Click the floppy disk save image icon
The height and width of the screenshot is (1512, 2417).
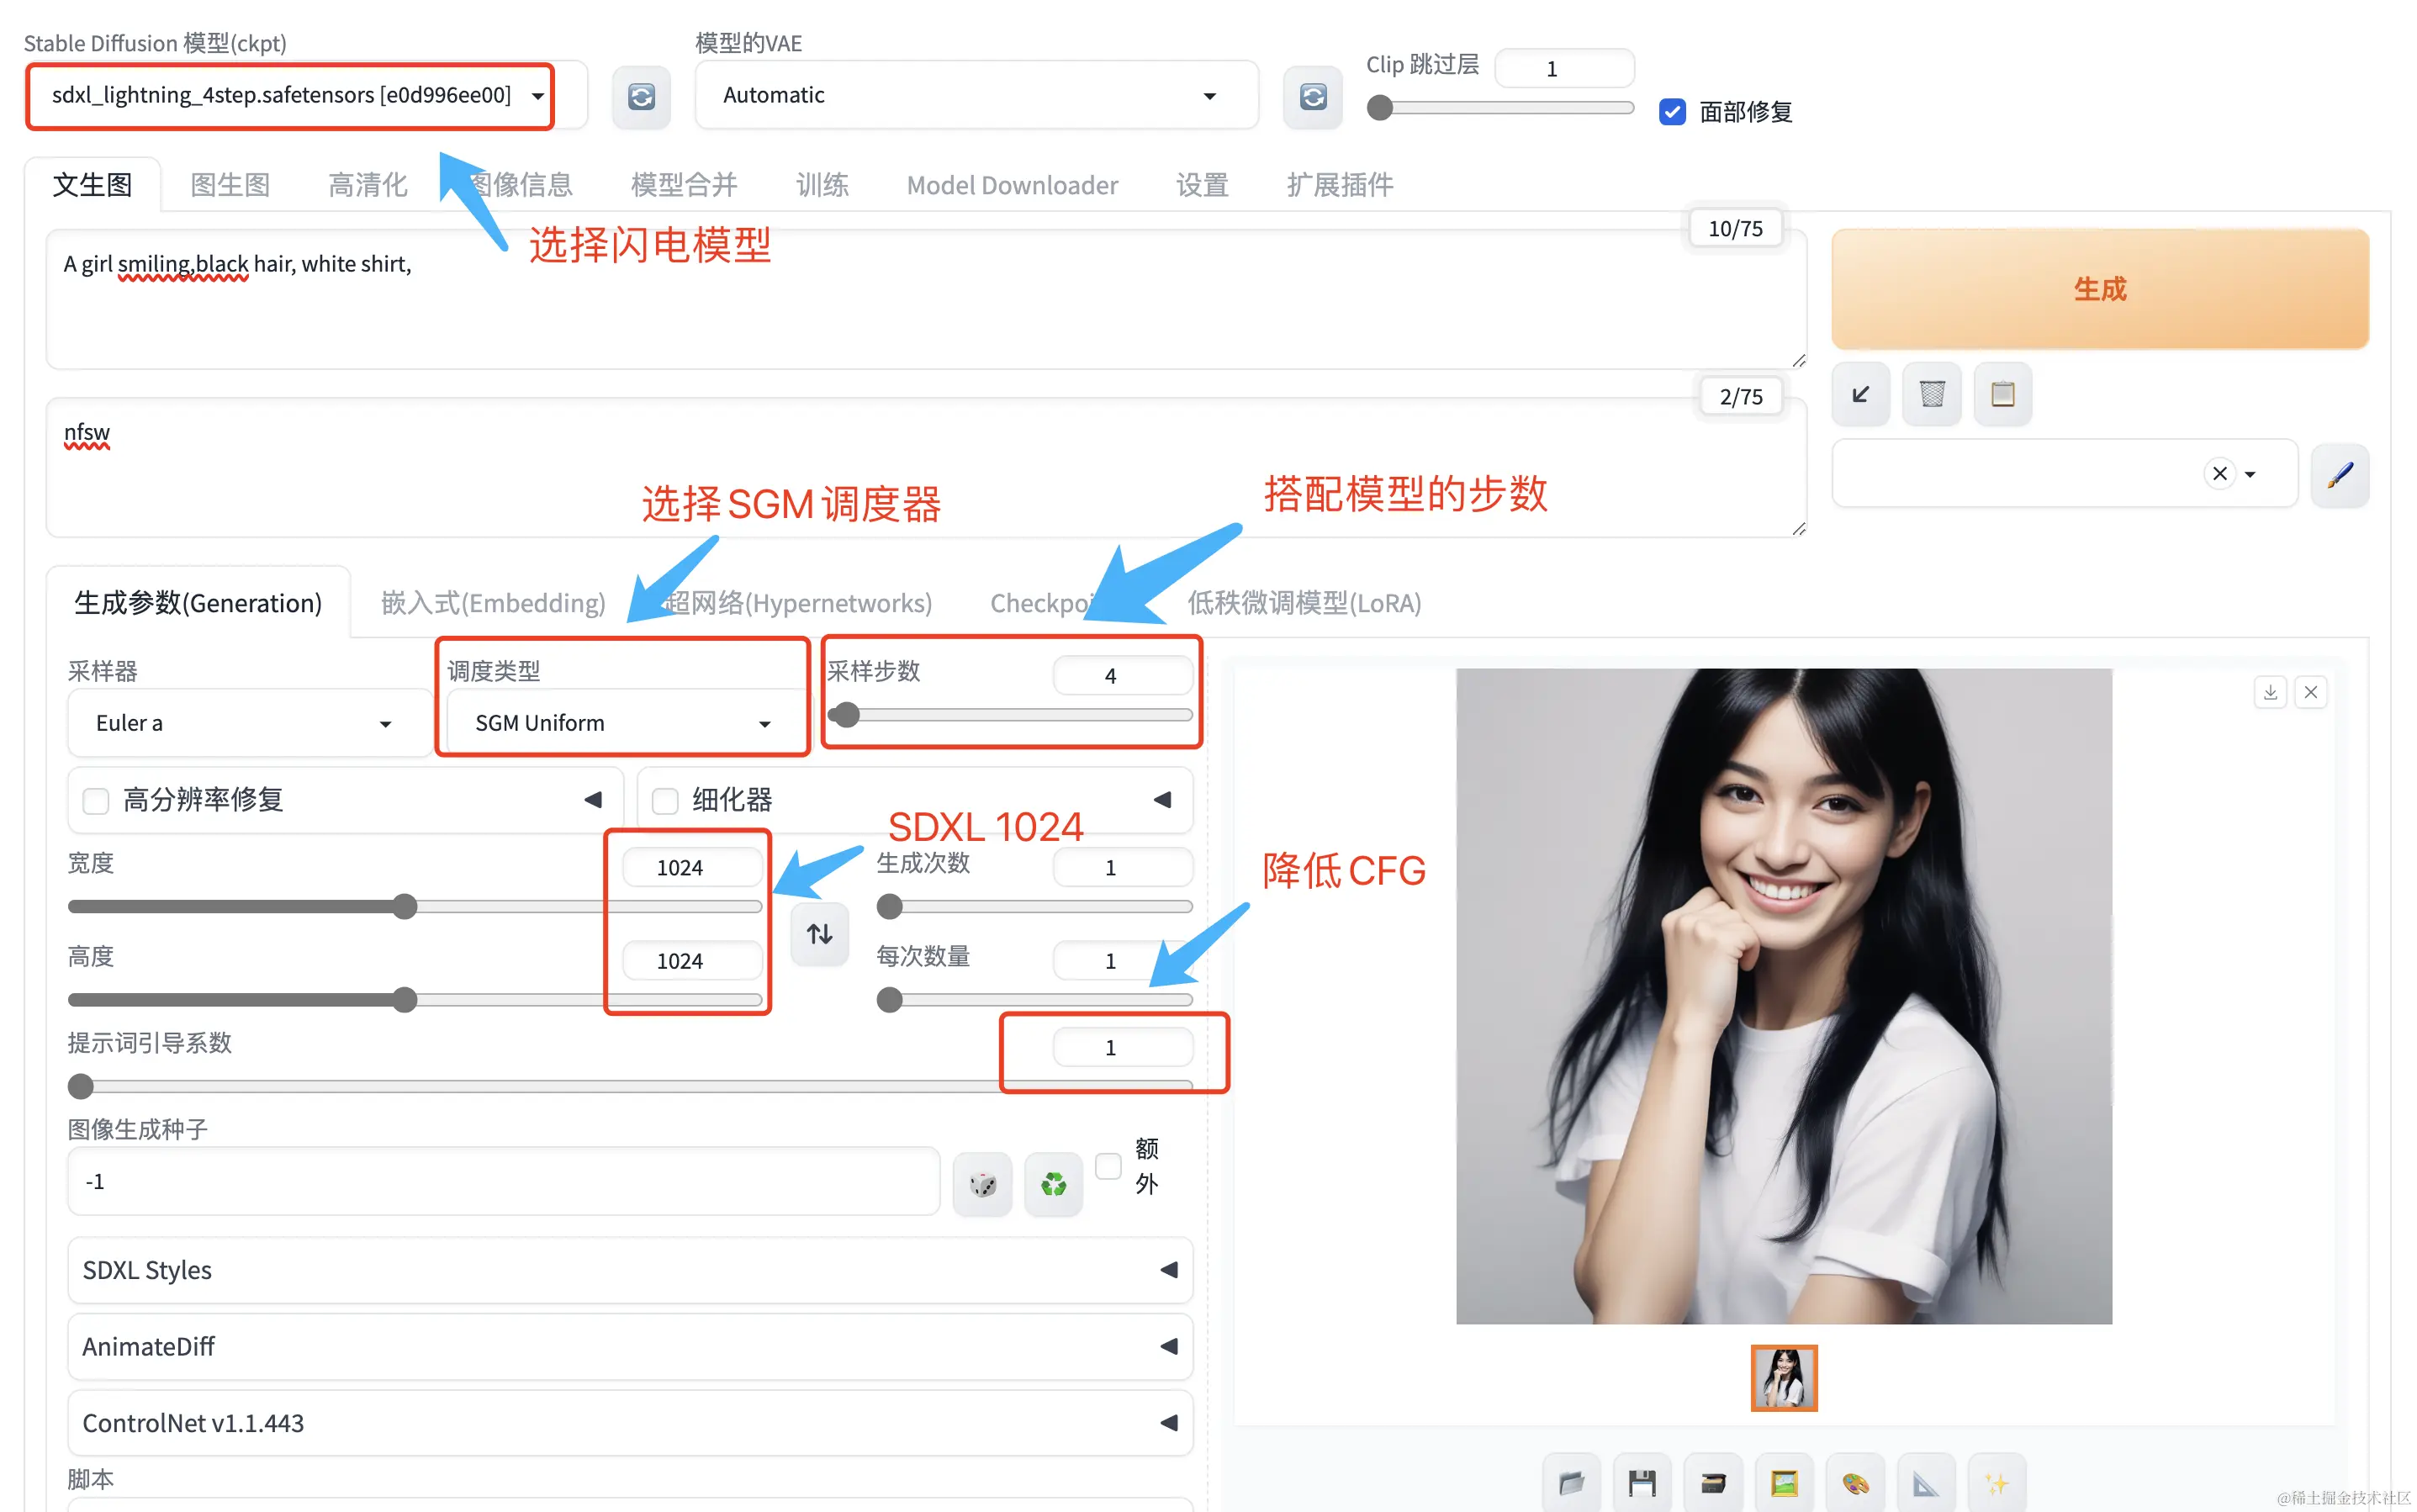pyautogui.click(x=1642, y=1482)
